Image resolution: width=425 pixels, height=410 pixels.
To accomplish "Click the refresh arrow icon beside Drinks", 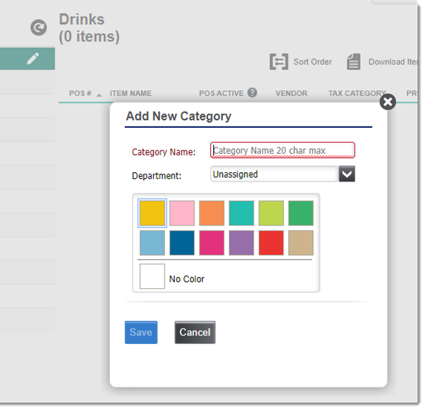I will [x=39, y=27].
